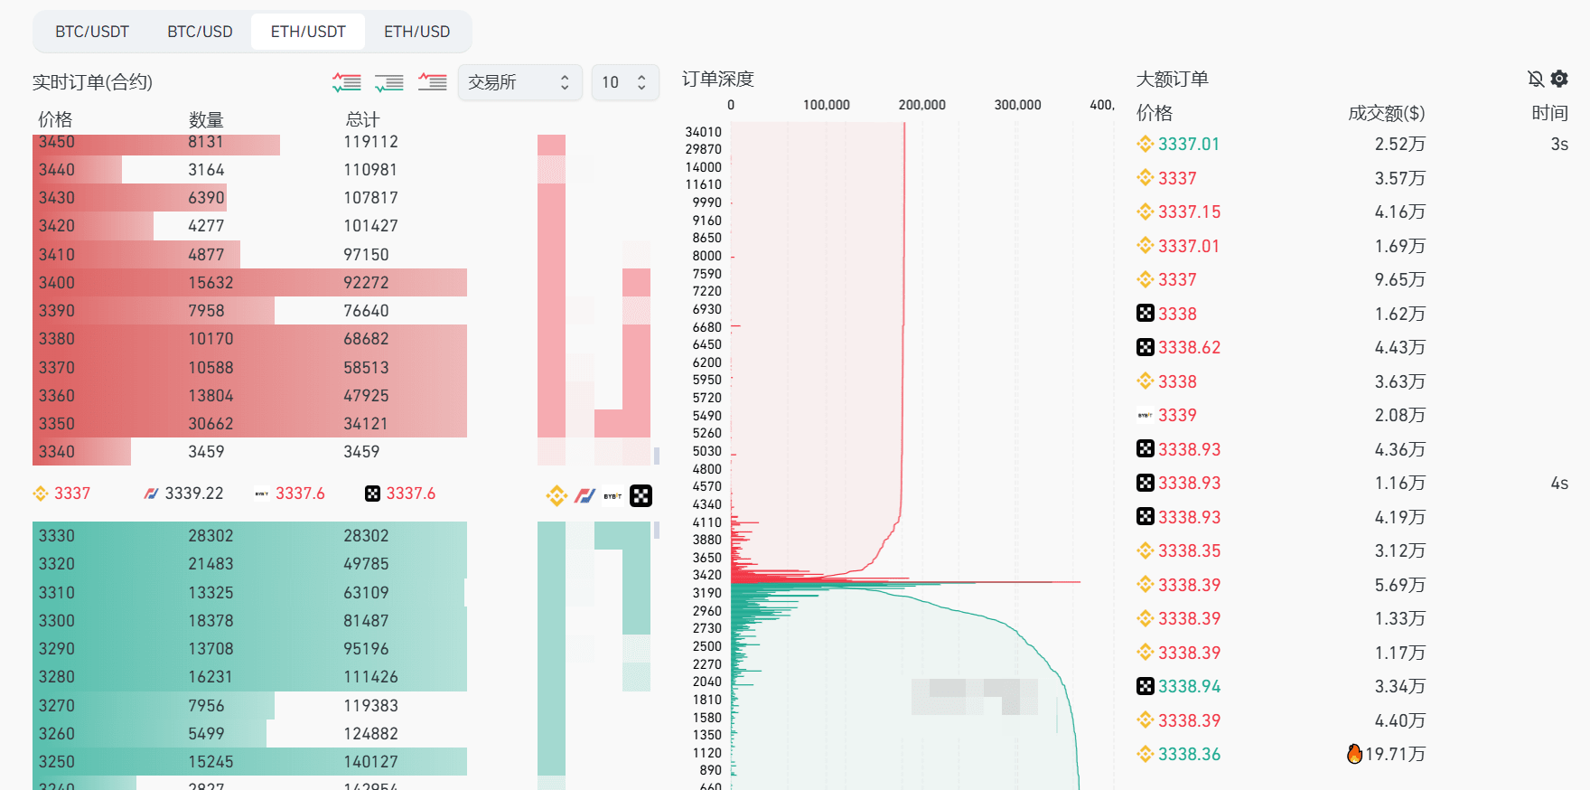Click the 实时订单(合约) heading

pos(92,82)
